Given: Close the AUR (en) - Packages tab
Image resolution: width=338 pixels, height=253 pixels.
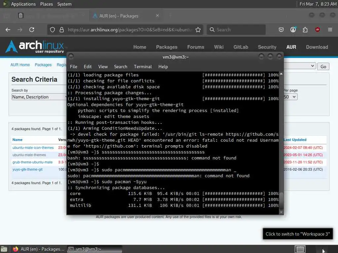Looking at the screenshot, I should (x=157, y=15).
